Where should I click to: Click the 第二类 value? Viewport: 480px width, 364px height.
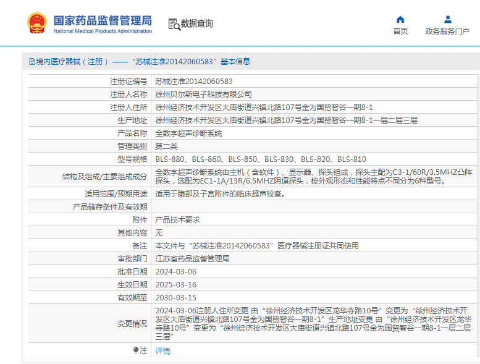(x=166, y=146)
